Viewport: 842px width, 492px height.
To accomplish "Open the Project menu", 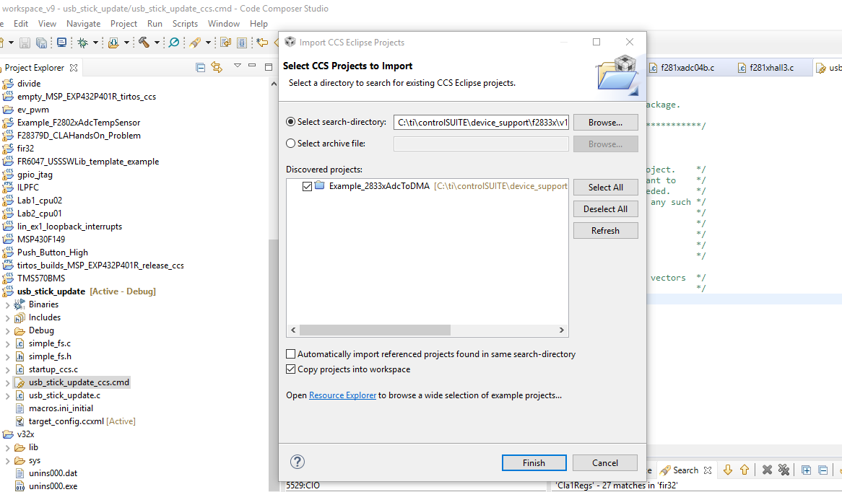I will click(124, 24).
